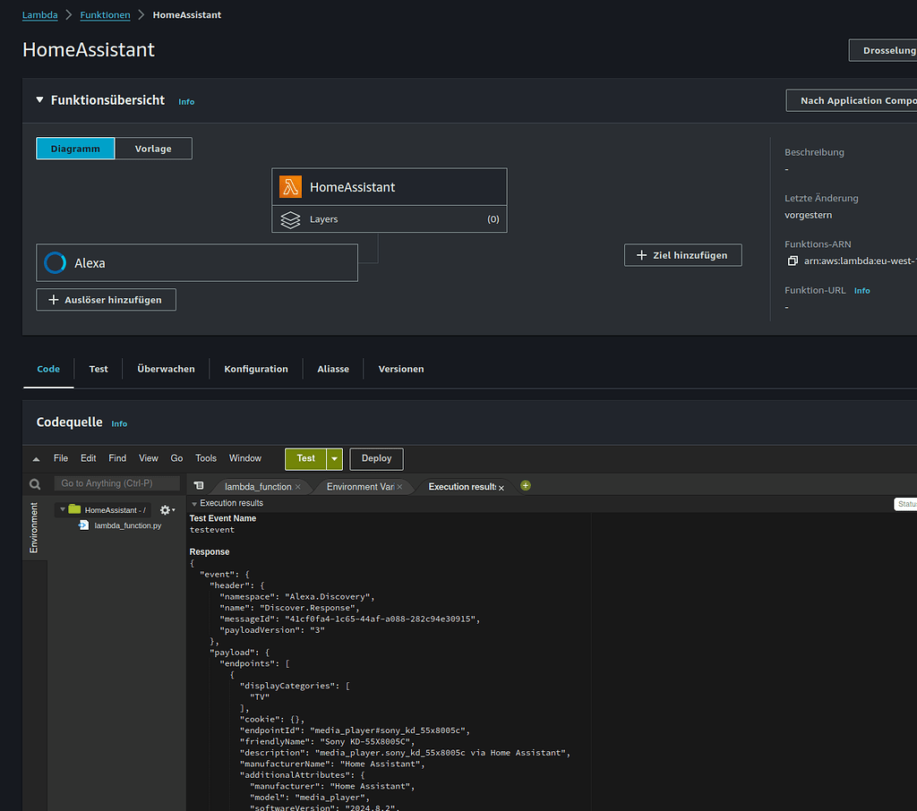Open search with the magnifier icon in the editor
Image resolution: width=917 pixels, height=811 pixels.
point(35,482)
